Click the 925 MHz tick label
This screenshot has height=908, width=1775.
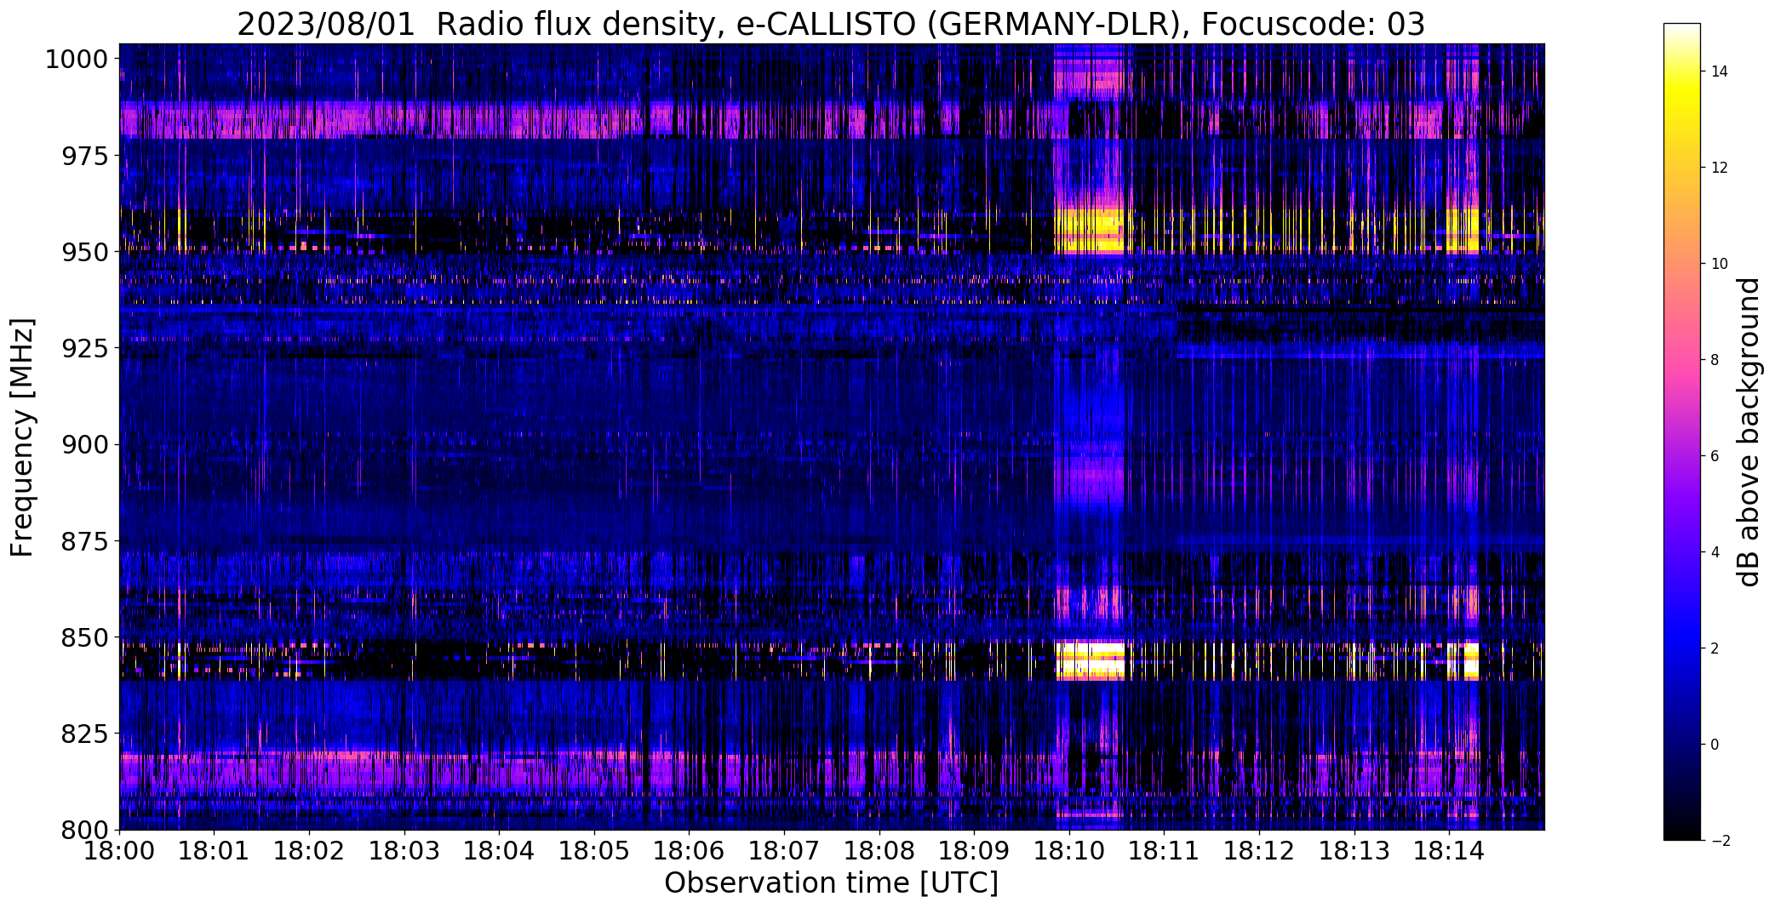click(83, 348)
